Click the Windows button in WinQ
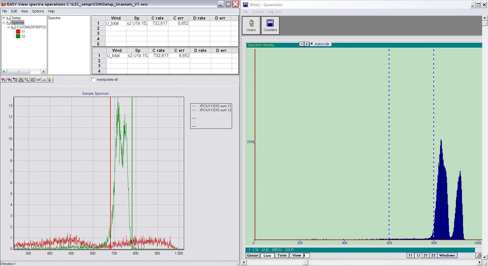The height and width of the screenshot is (266, 488). pos(447,256)
